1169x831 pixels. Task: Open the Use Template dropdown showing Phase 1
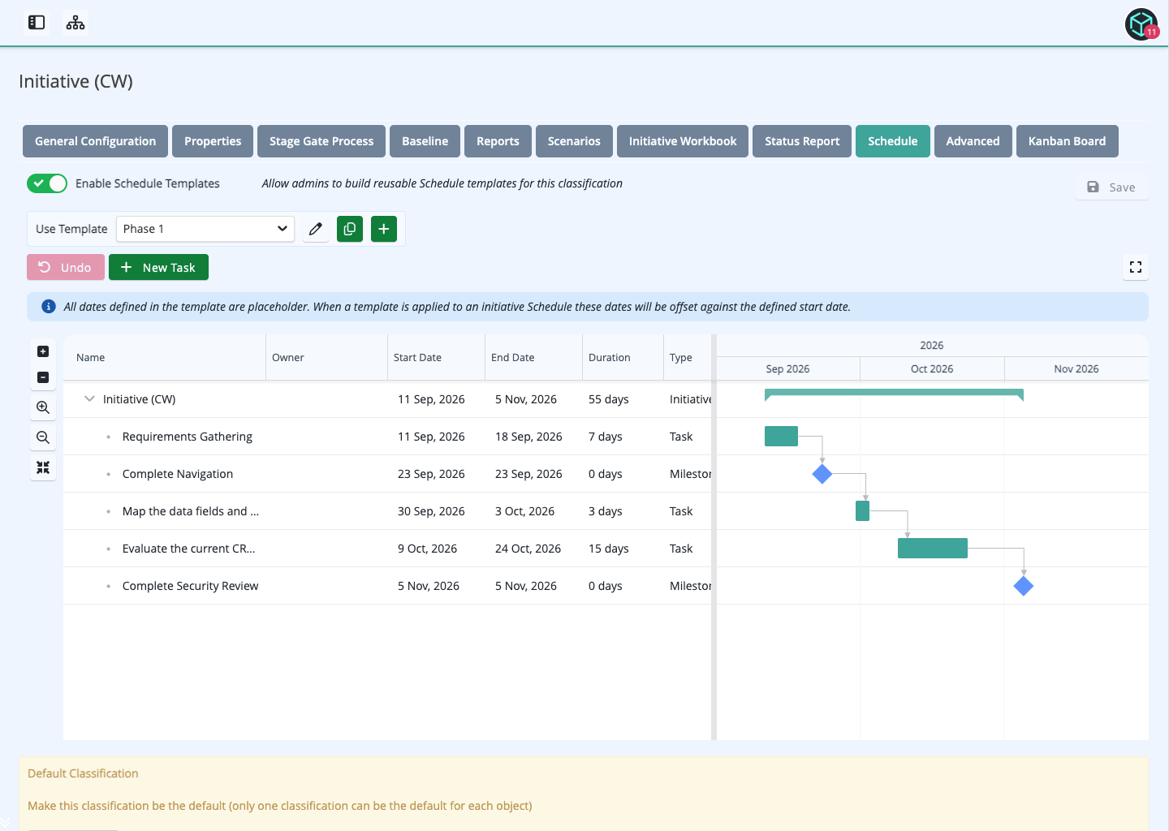pyautogui.click(x=205, y=229)
